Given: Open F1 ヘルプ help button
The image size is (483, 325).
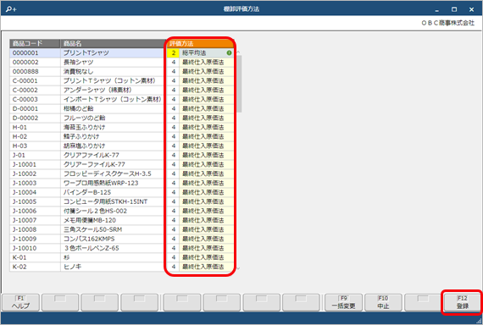Looking at the screenshot, I should tap(20, 302).
